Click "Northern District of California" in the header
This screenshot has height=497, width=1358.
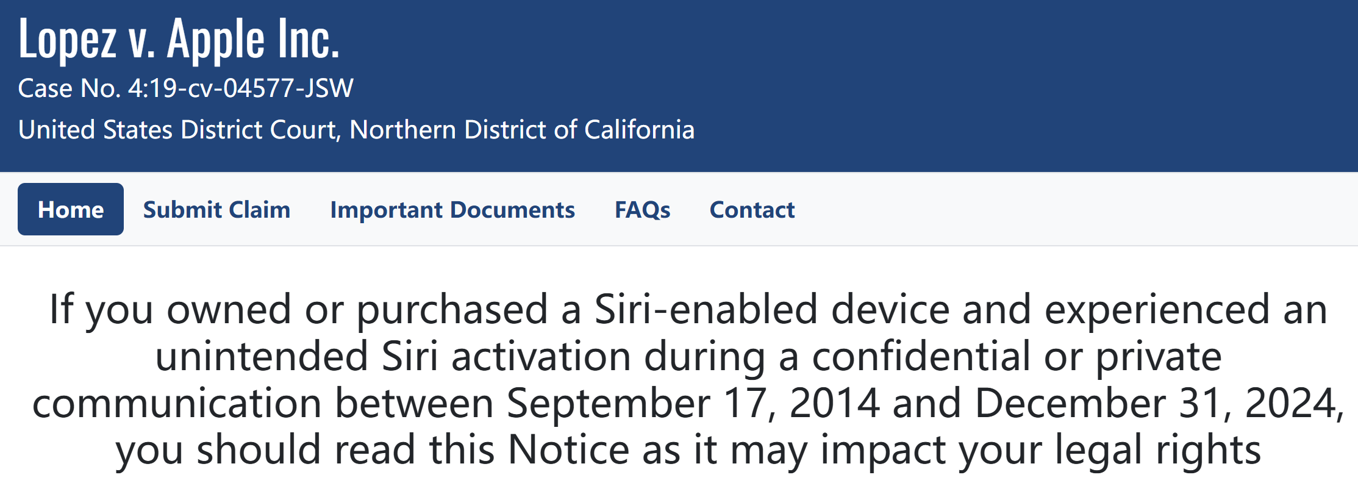click(522, 130)
